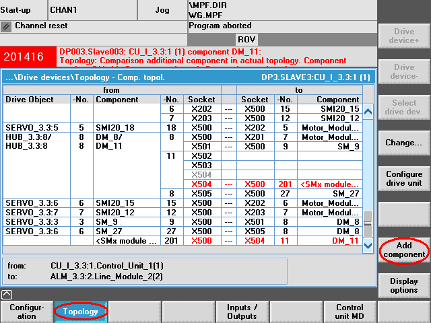Select the X202 from-socket cell in top row
This screenshot has width=431, height=323.
coord(202,109)
